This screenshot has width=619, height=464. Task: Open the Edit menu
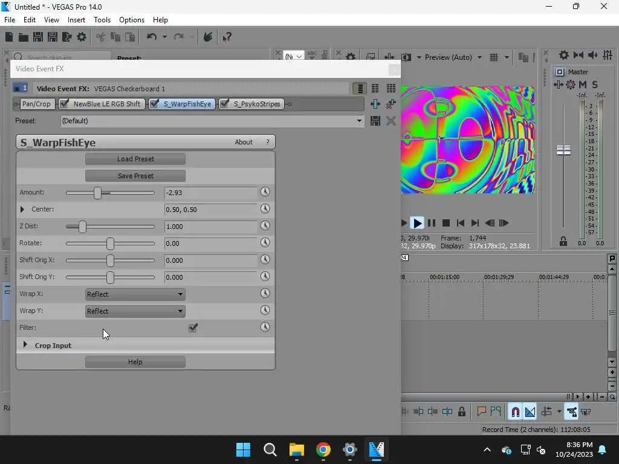click(x=30, y=20)
